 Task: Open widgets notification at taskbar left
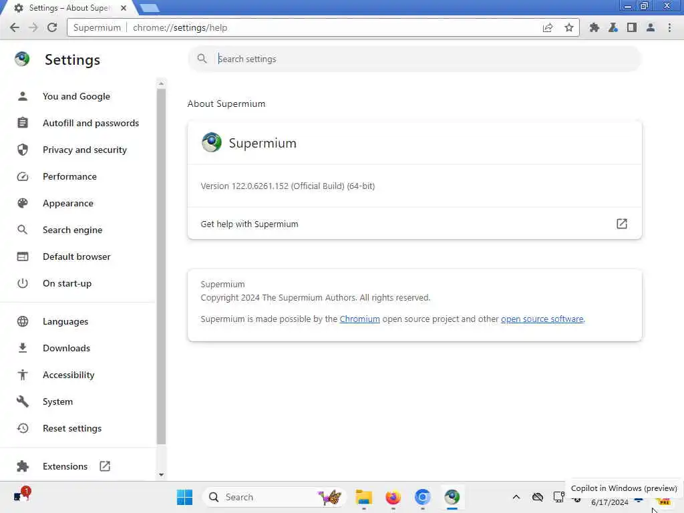click(x=21, y=494)
